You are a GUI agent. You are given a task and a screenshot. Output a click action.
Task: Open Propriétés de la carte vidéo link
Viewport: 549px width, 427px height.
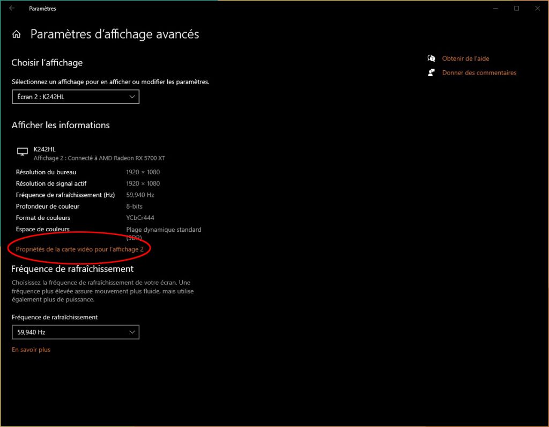click(x=80, y=249)
